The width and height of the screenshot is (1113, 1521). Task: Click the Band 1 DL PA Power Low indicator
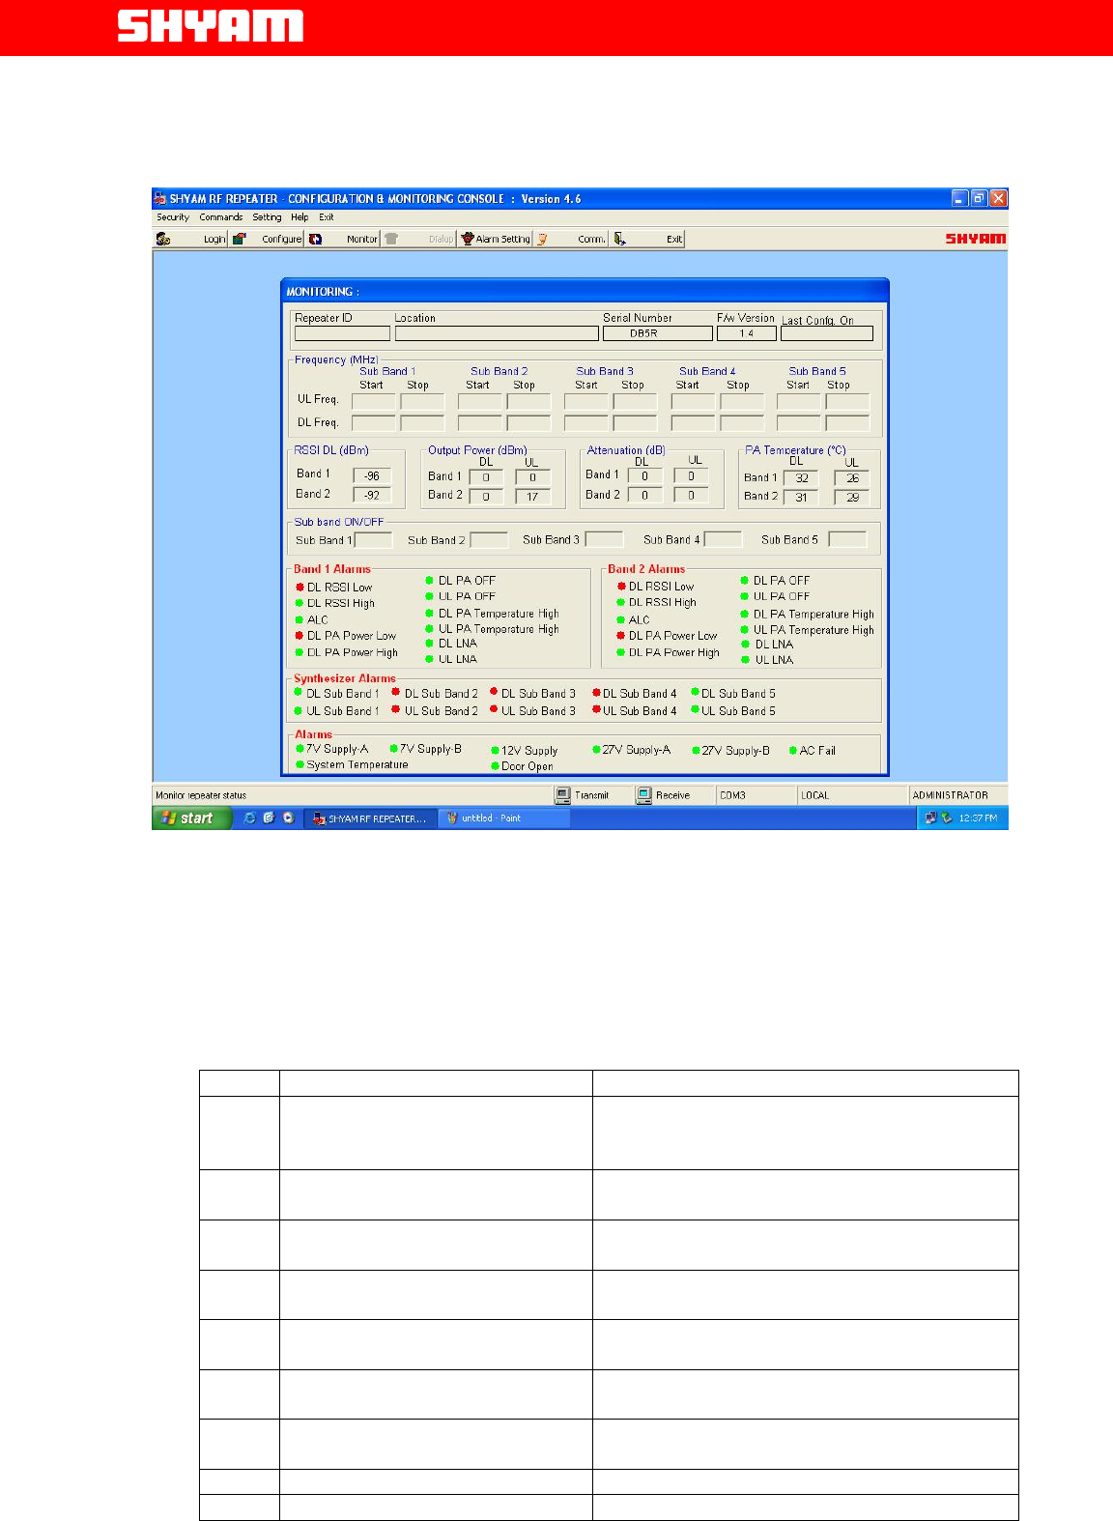(x=300, y=636)
